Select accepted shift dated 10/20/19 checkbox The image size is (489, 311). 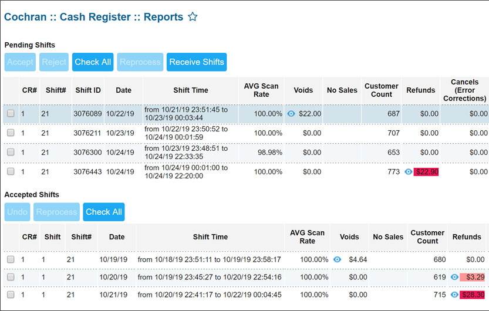11,277
